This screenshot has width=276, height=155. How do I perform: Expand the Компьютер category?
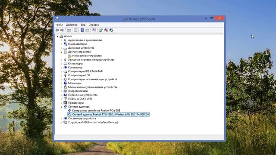pos(61,68)
